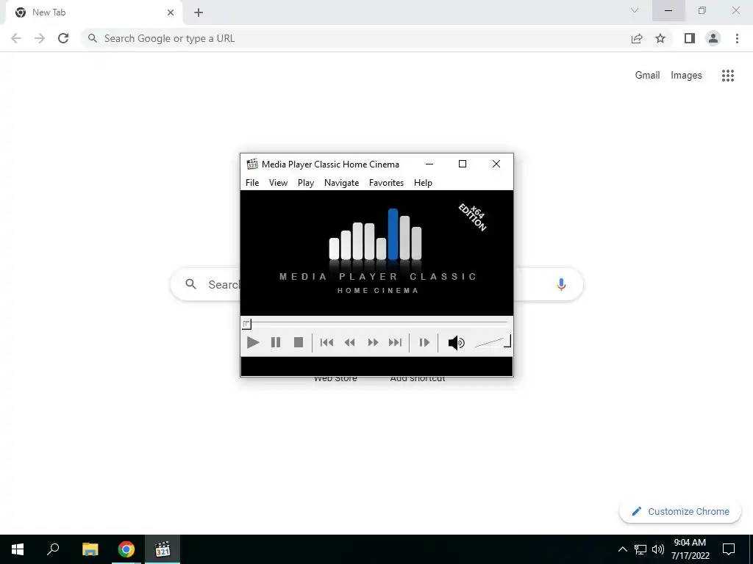Step forward one frame
Screen dimensions: 753x564
click(x=424, y=342)
